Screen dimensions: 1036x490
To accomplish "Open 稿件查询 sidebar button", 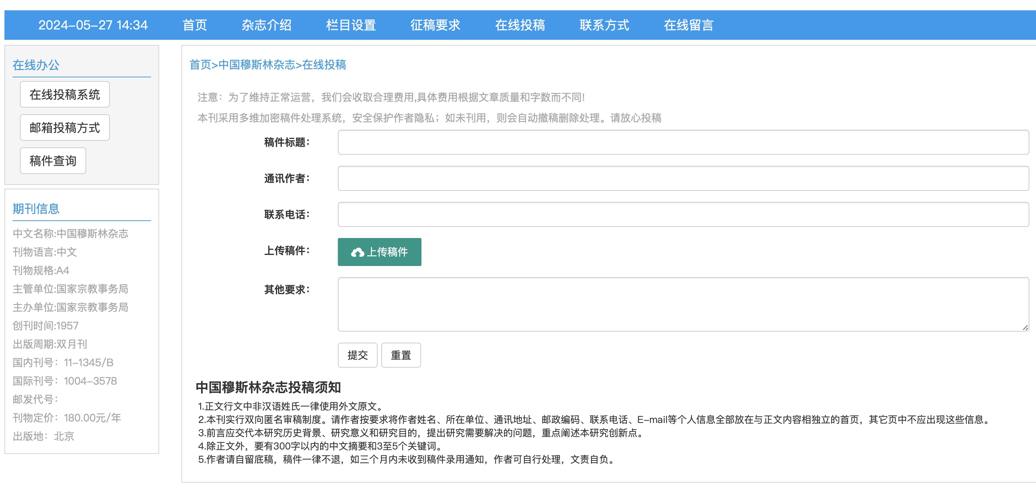I will (x=53, y=161).
